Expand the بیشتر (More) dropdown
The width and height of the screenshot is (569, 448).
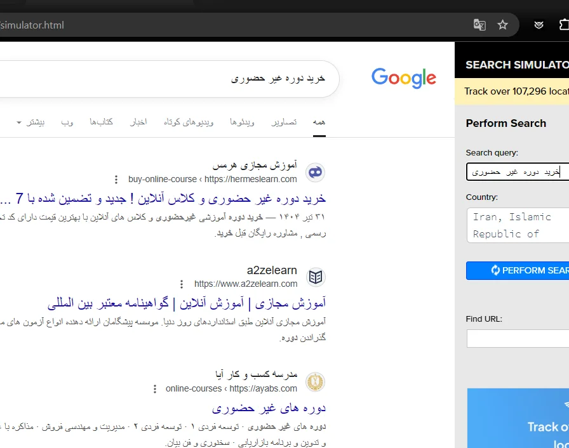[30, 122]
